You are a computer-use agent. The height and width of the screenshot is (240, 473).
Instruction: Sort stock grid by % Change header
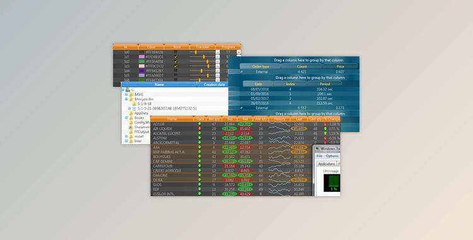[x=332, y=119]
